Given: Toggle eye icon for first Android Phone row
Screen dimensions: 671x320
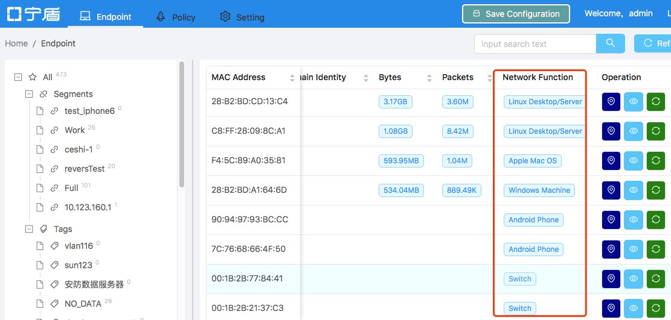Looking at the screenshot, I should pos(634,219).
